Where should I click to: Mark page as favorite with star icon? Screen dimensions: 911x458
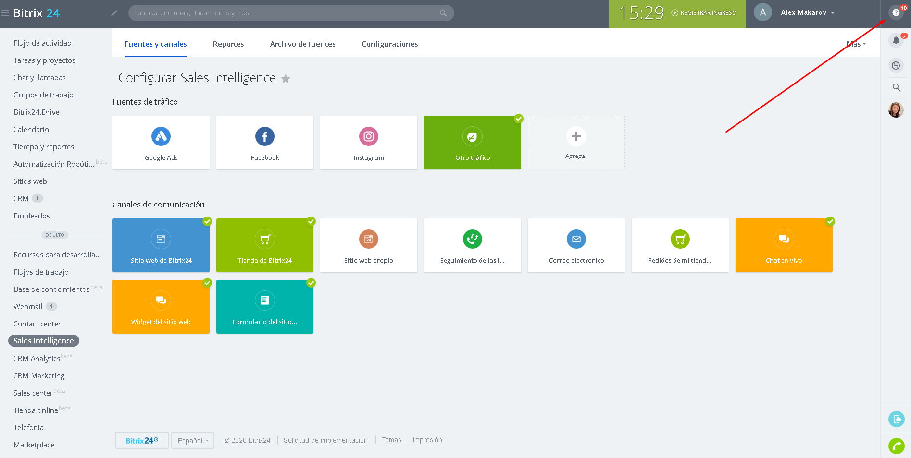[x=286, y=79]
